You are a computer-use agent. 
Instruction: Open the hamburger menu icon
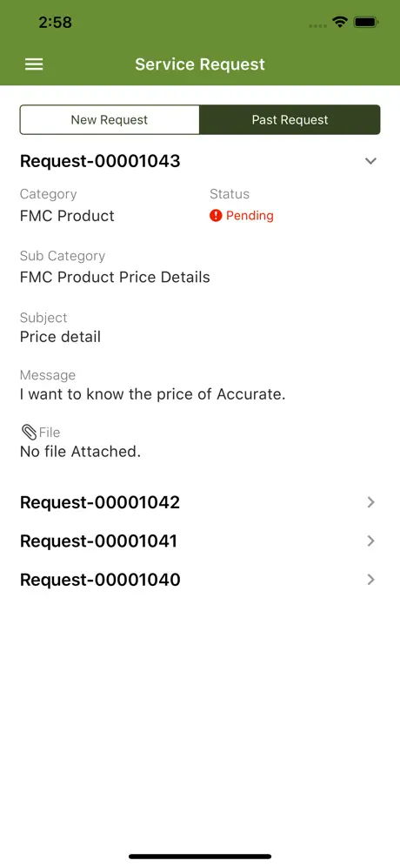coord(34,64)
